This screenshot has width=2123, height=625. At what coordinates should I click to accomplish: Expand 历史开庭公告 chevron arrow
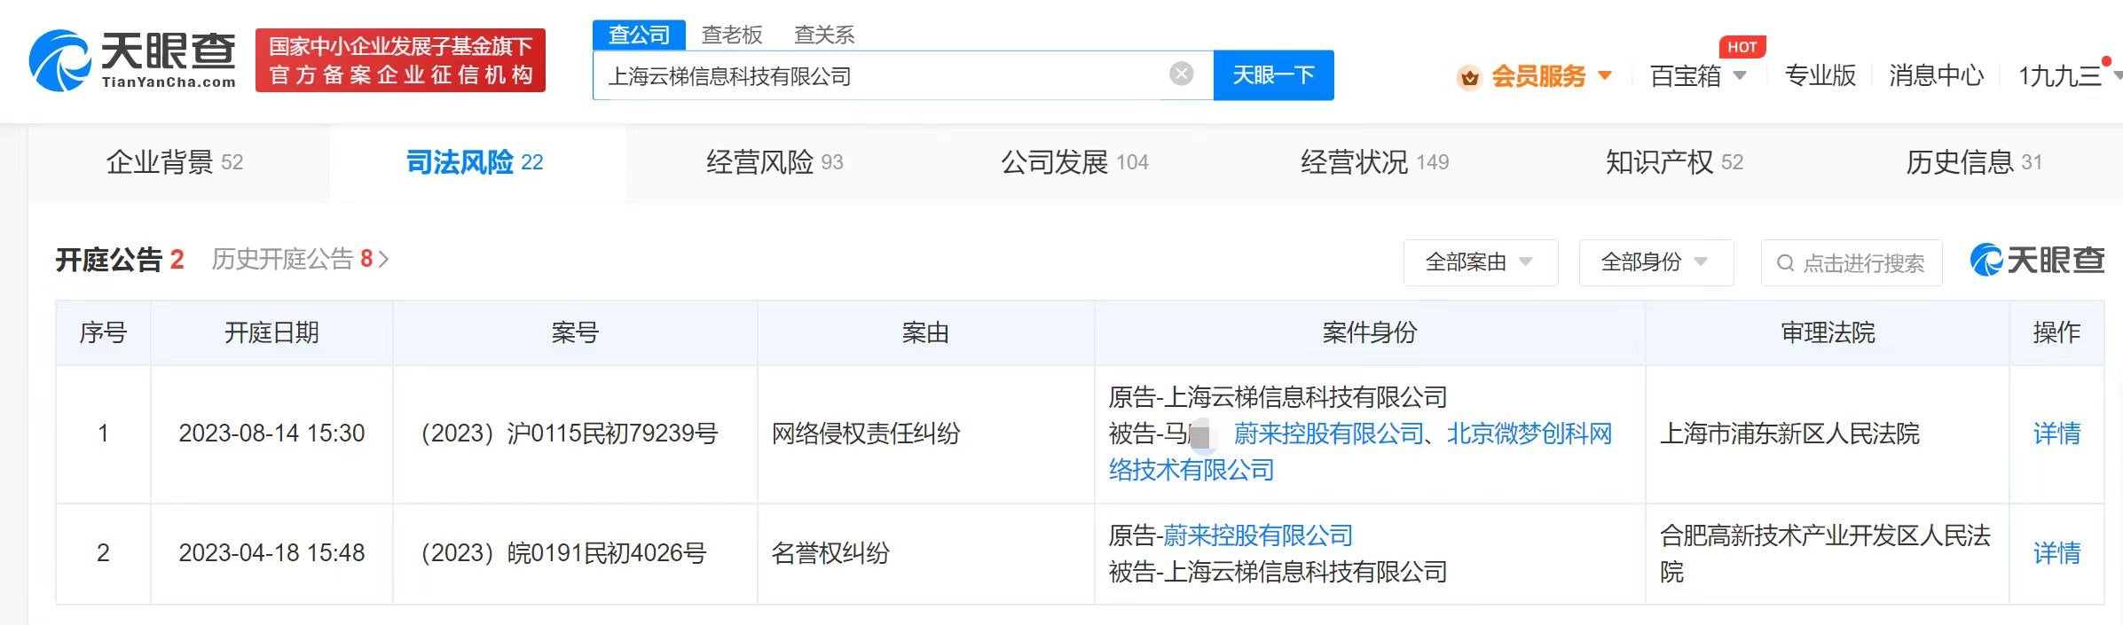click(x=383, y=259)
